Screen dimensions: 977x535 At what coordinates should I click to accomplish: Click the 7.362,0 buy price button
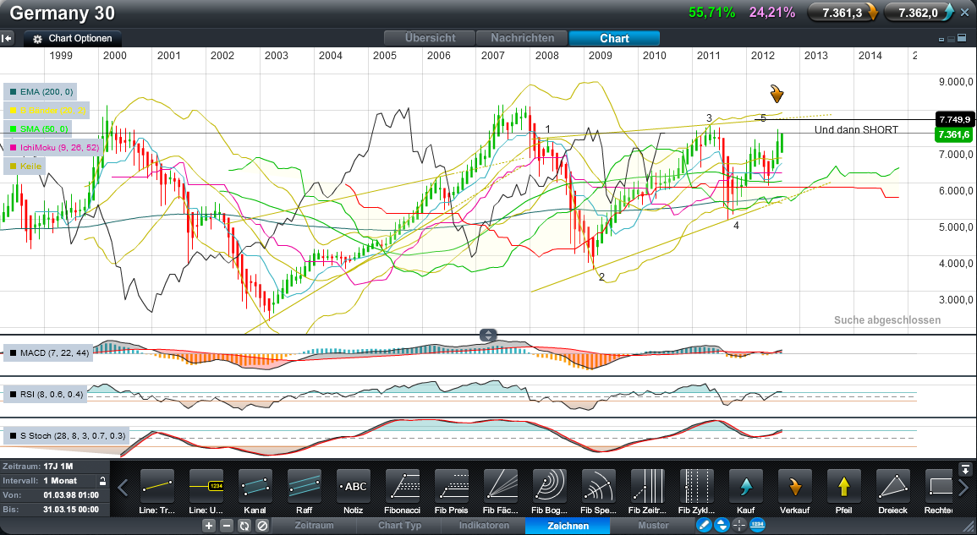pyautogui.click(x=919, y=13)
